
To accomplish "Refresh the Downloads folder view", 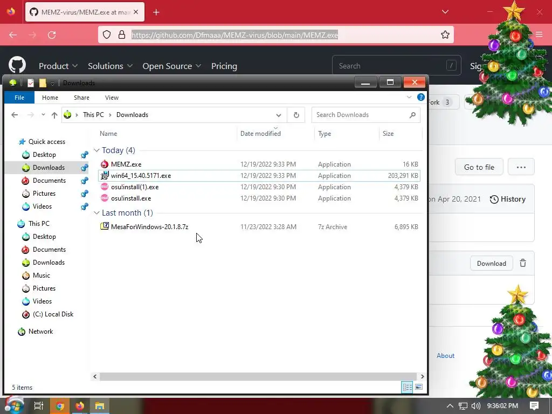I will click(x=296, y=115).
